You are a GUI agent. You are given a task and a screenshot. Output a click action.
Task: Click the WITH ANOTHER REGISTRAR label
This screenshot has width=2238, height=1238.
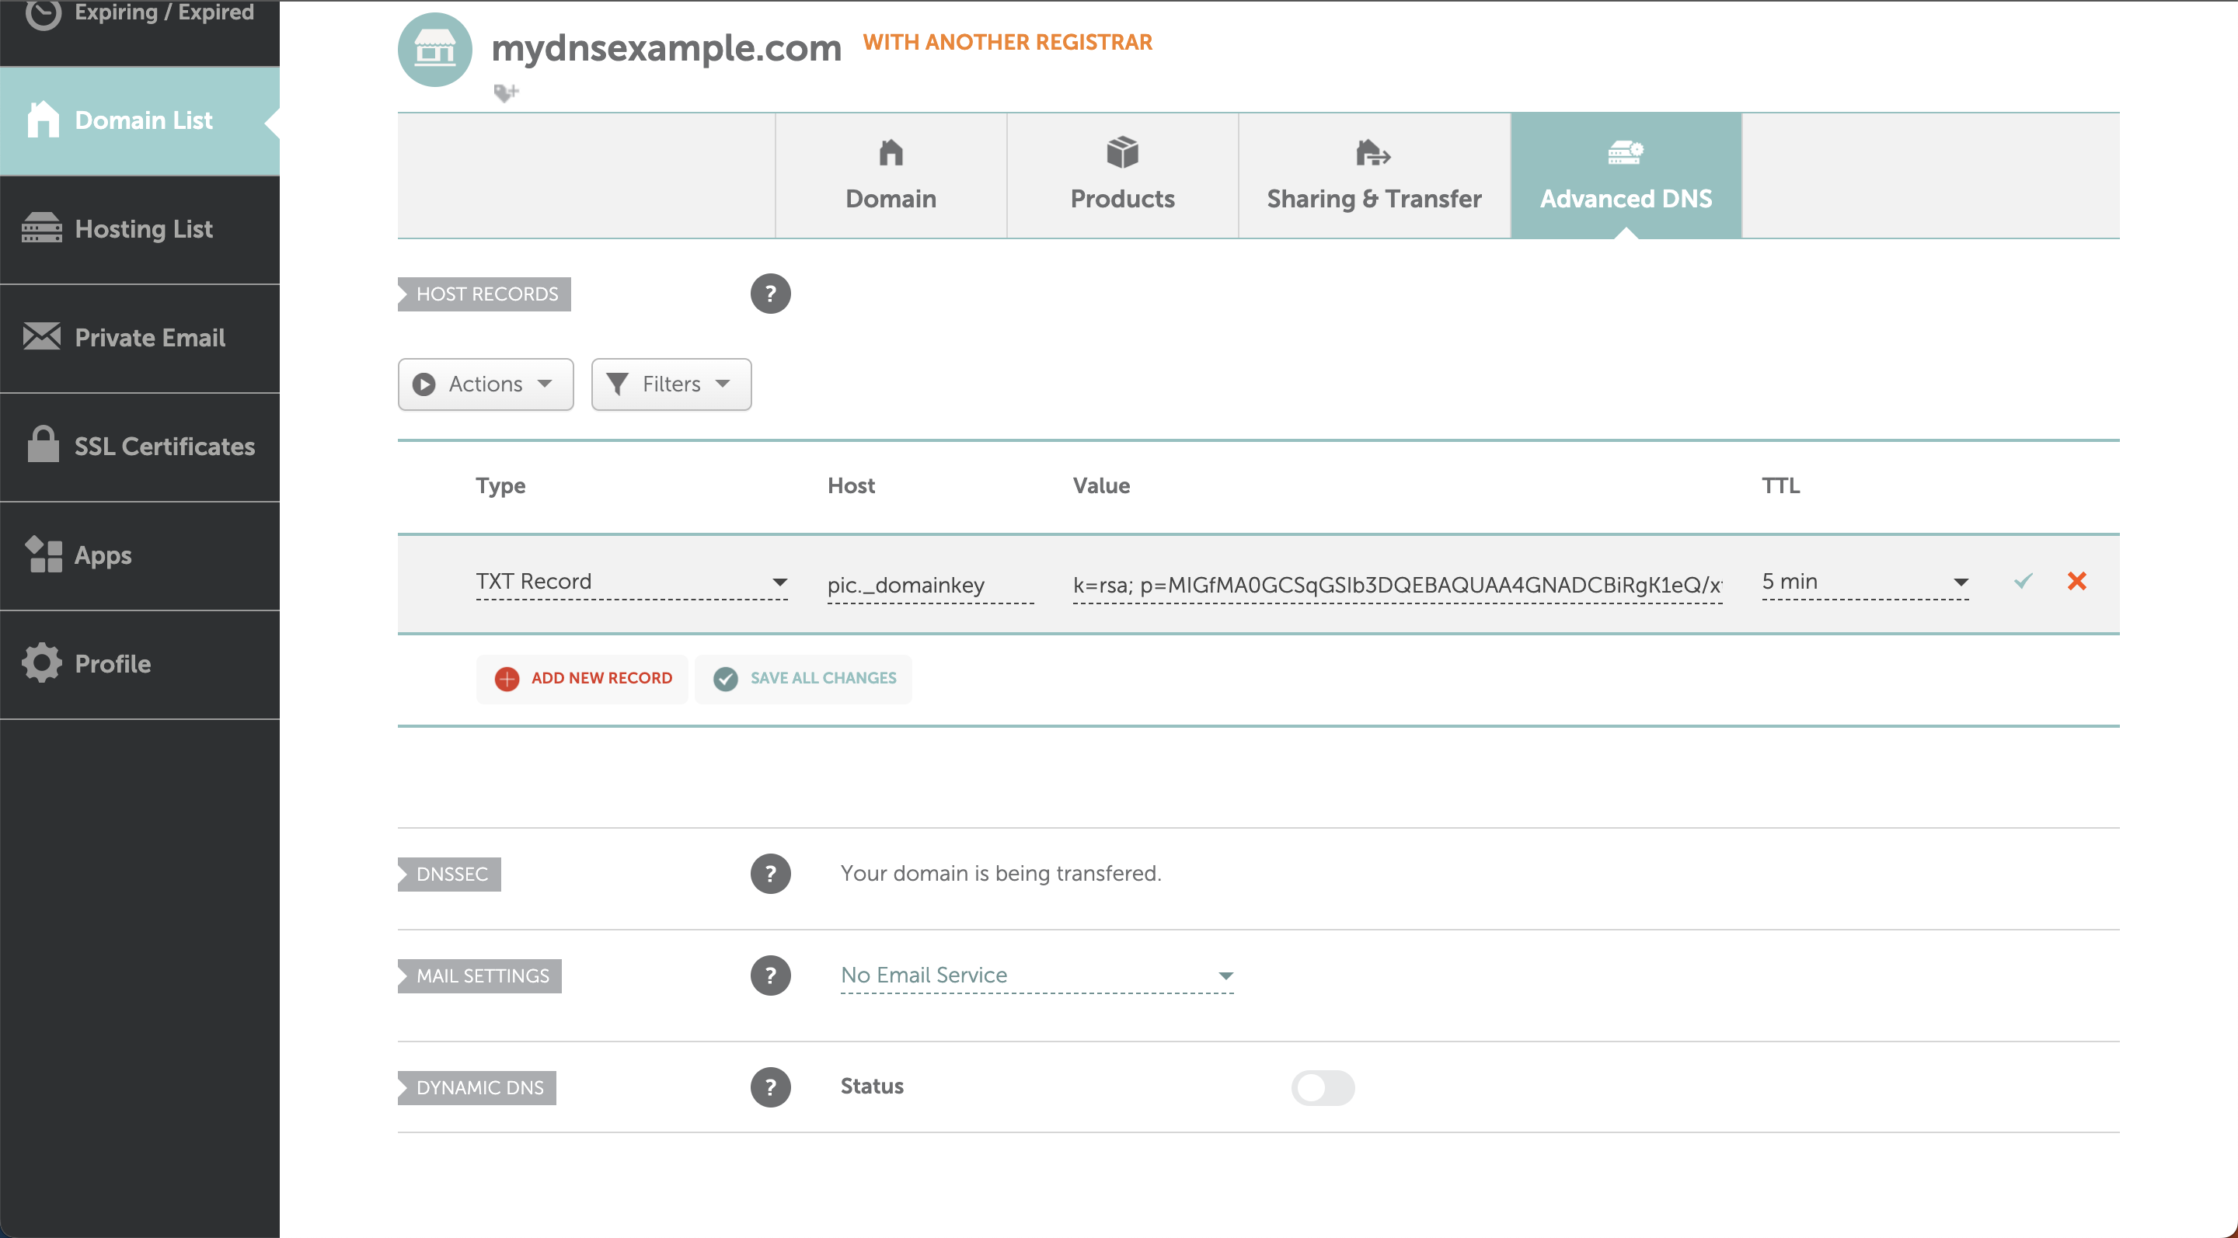(x=1008, y=43)
